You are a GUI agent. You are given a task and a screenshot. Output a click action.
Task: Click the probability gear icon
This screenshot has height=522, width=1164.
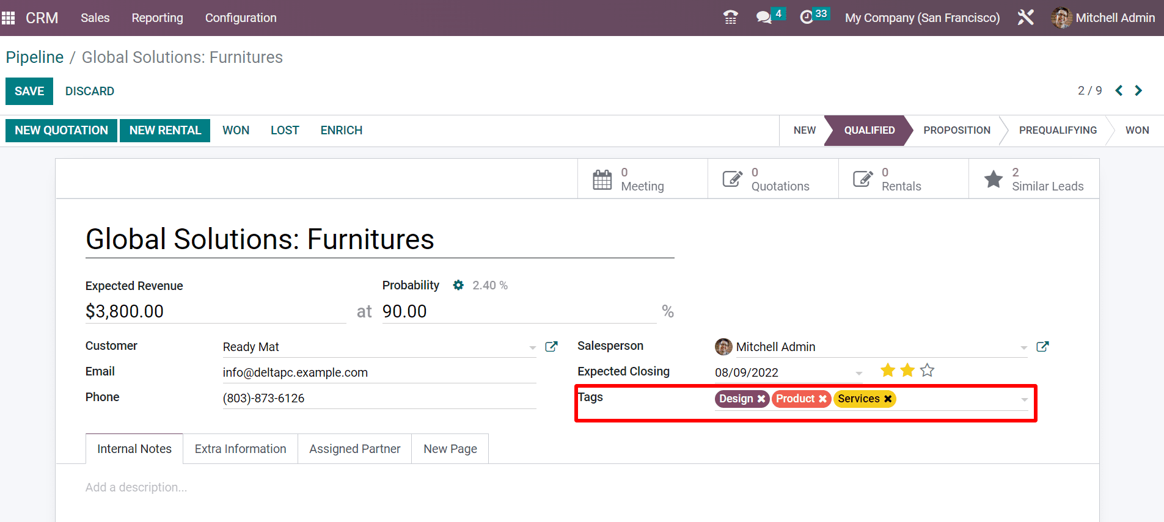pyautogui.click(x=458, y=285)
